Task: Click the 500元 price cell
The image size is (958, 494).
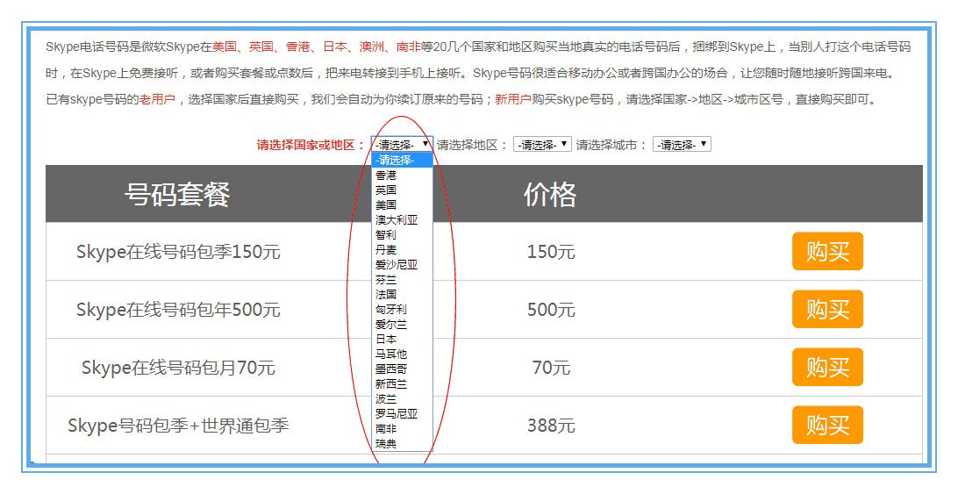Action: [x=551, y=310]
